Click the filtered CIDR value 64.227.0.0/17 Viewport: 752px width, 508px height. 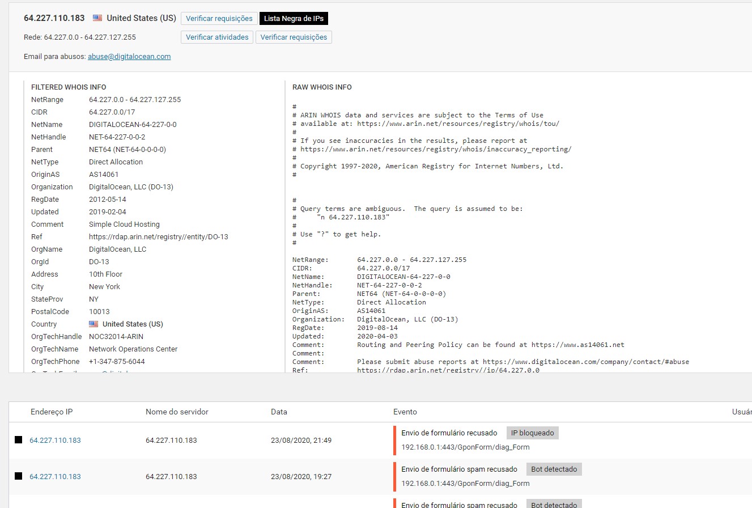pos(112,112)
